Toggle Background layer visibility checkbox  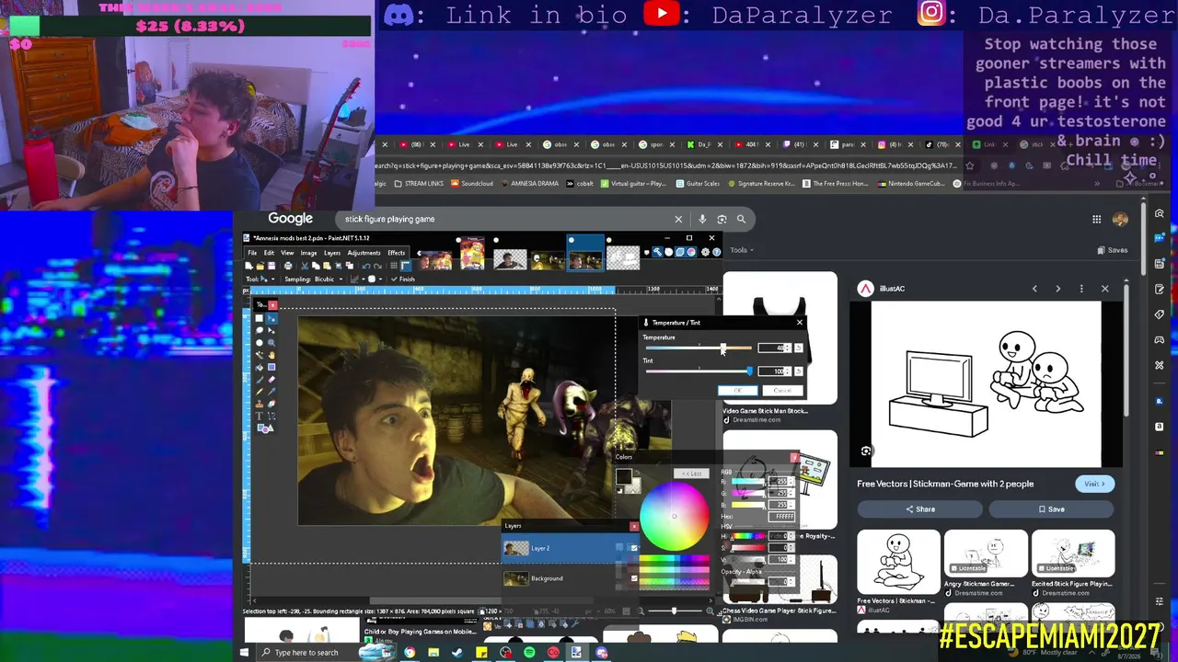coord(634,578)
